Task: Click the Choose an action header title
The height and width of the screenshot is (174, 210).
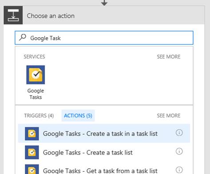Action: tap(51, 16)
